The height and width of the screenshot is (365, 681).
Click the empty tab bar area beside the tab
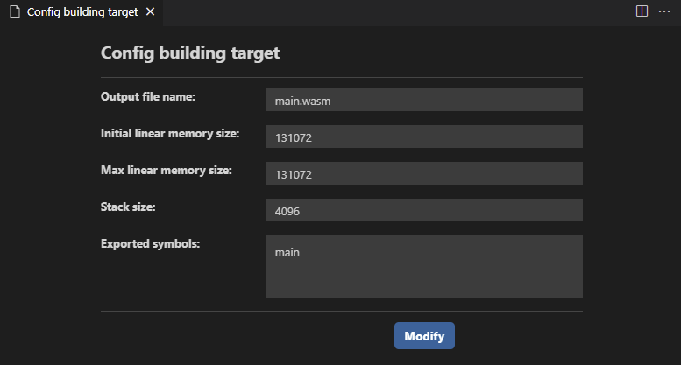pyautogui.click(x=394, y=12)
